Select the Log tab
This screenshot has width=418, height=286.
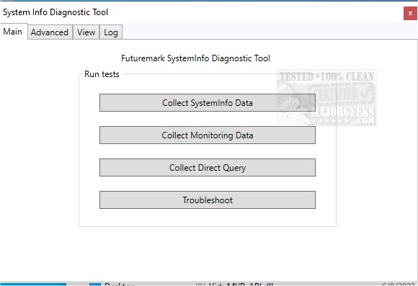(x=111, y=32)
